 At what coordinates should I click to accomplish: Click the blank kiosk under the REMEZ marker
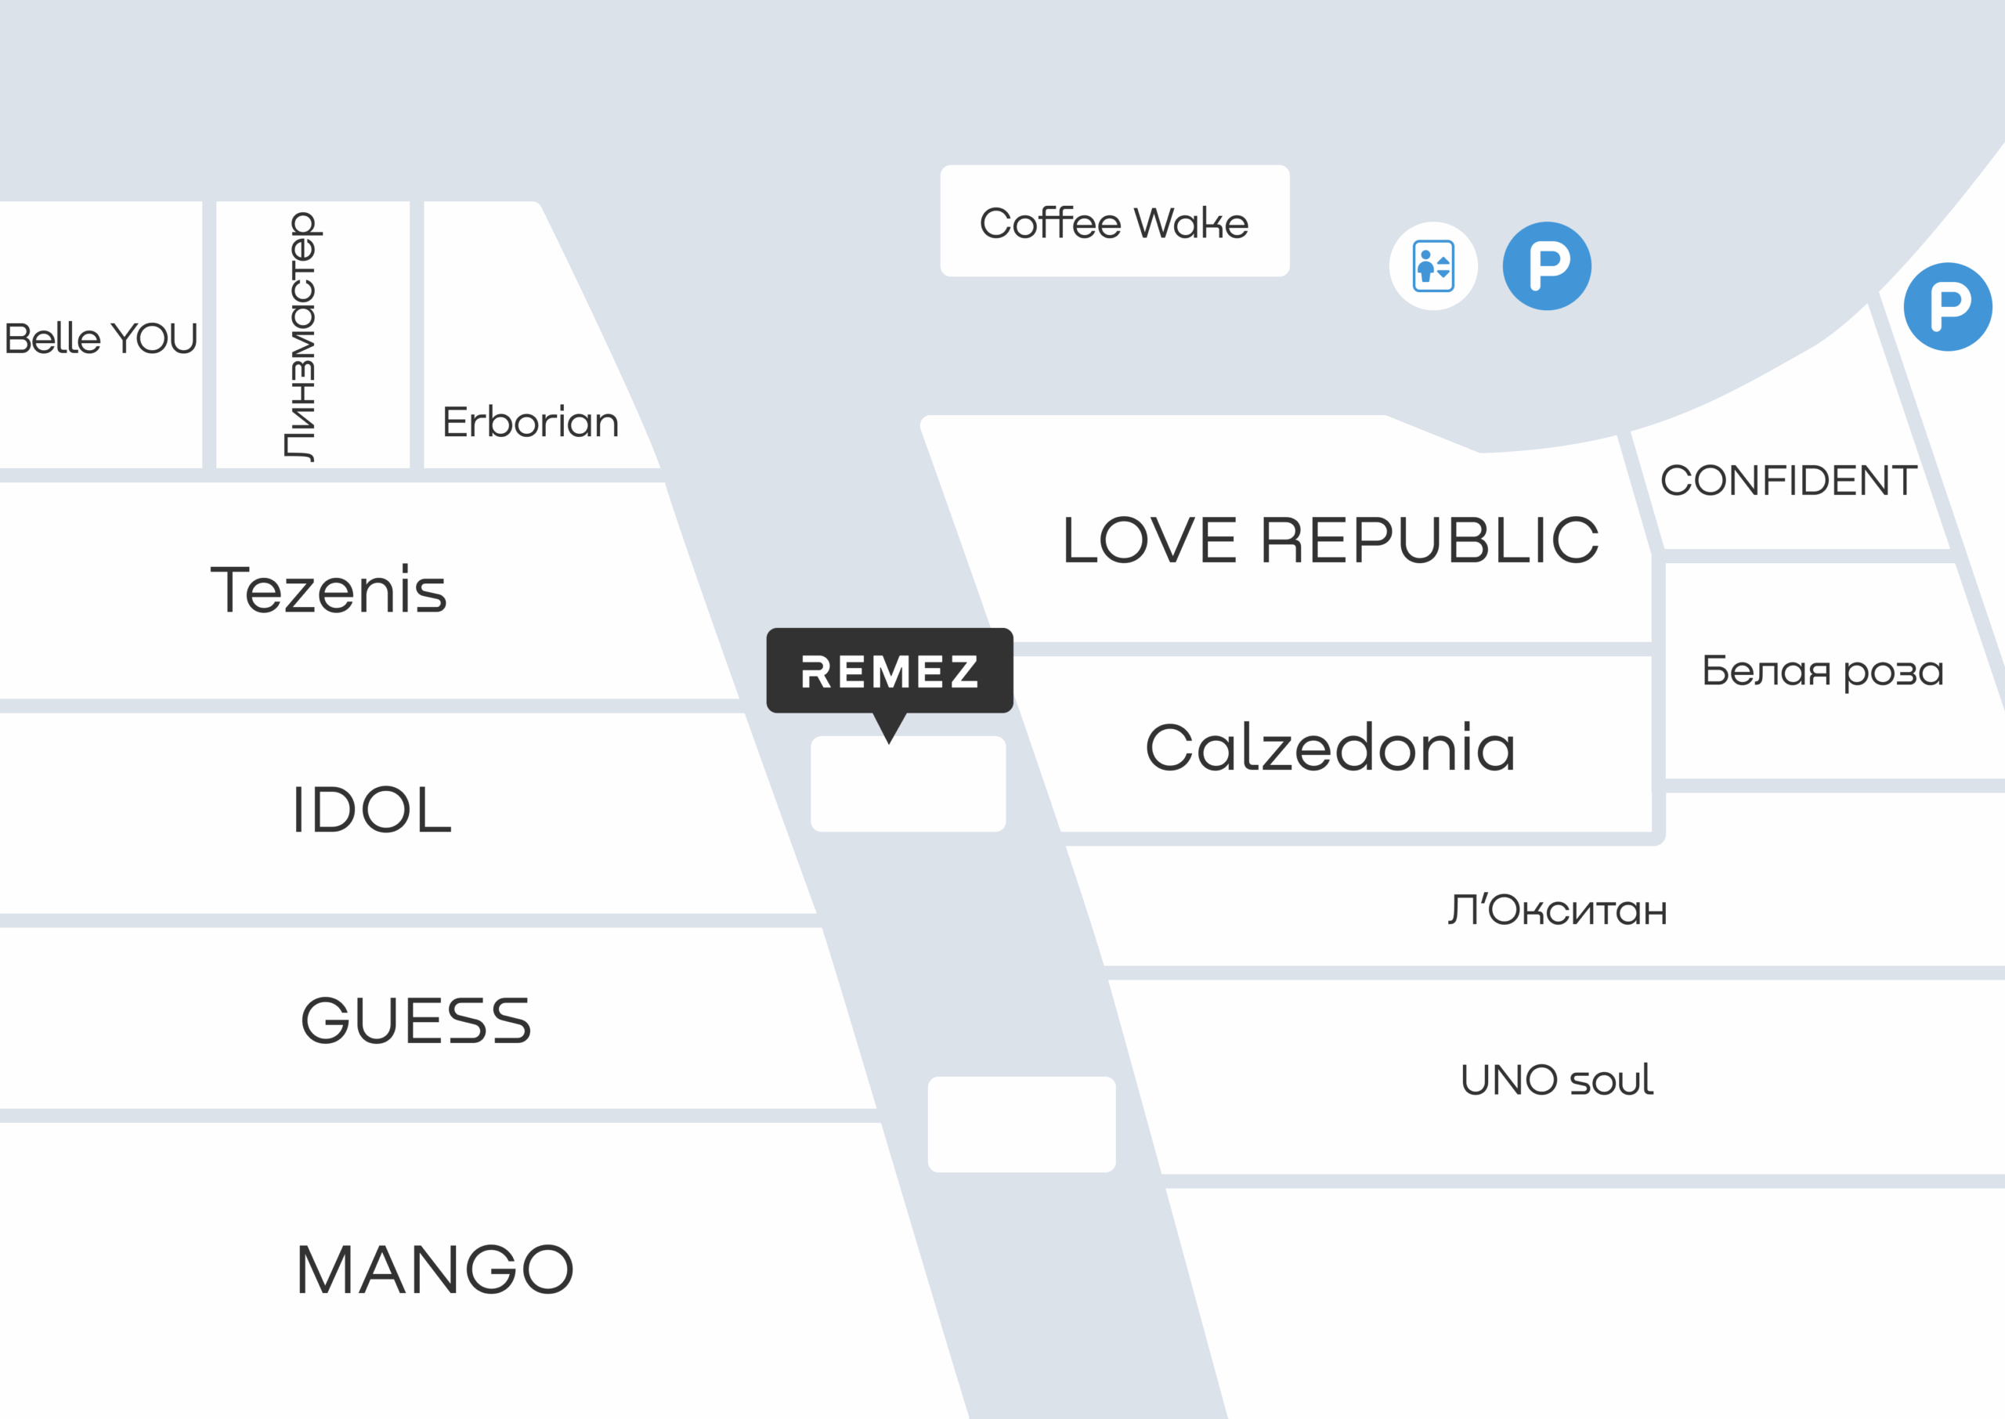pyautogui.click(x=908, y=784)
